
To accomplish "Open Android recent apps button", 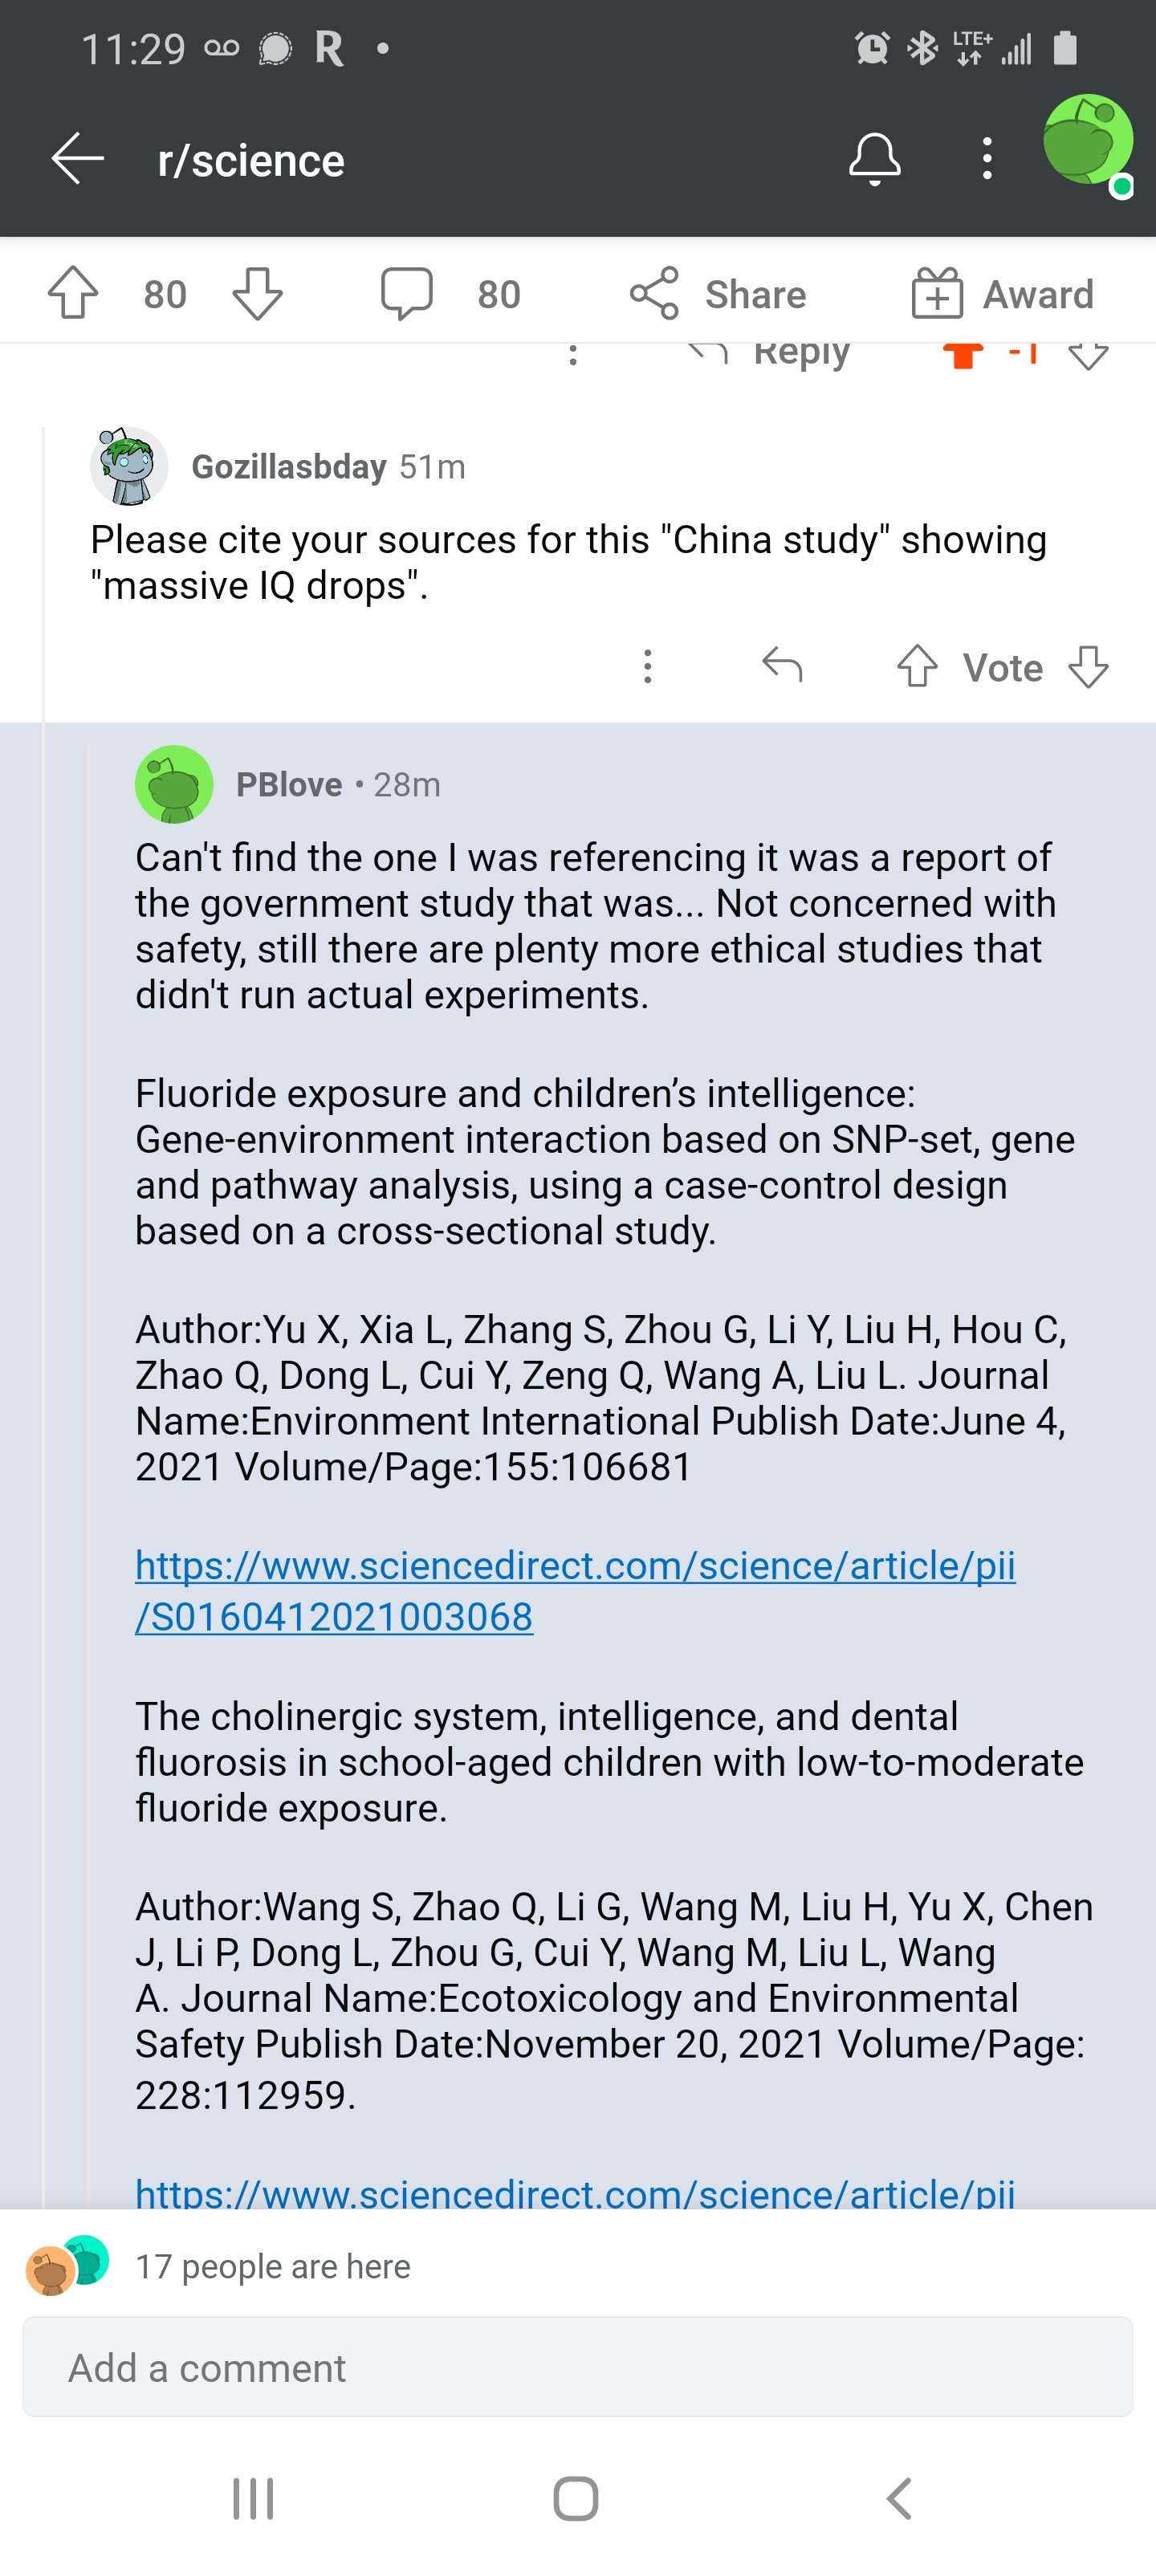I will pos(254,2498).
